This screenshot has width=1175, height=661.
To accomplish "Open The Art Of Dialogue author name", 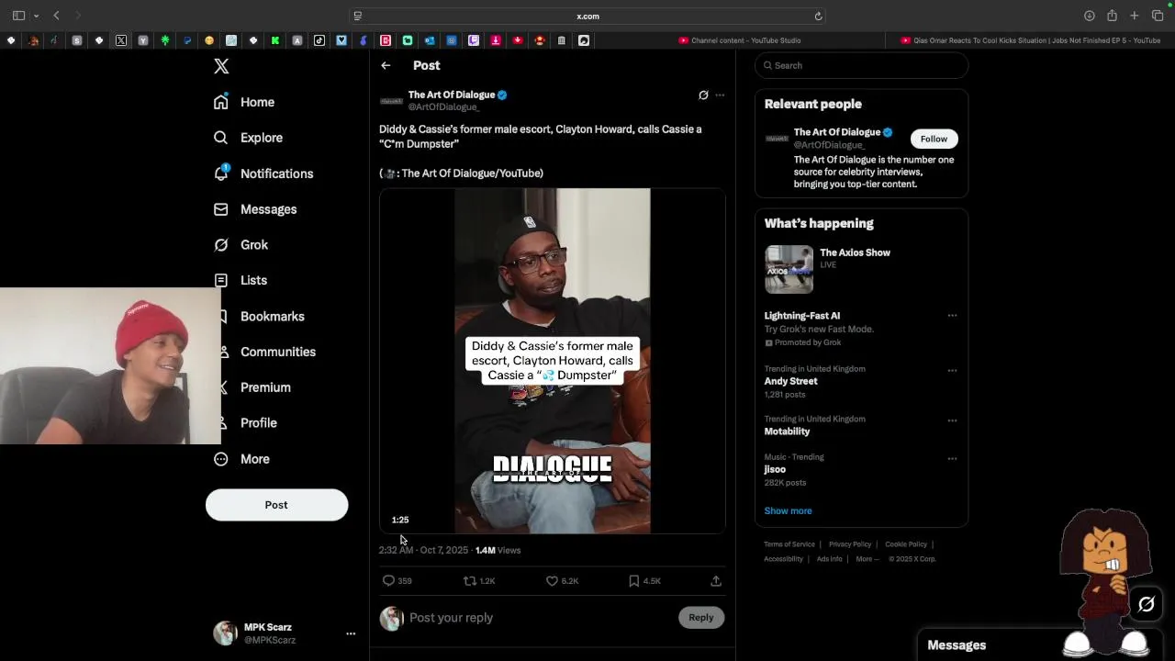I will click(x=452, y=95).
